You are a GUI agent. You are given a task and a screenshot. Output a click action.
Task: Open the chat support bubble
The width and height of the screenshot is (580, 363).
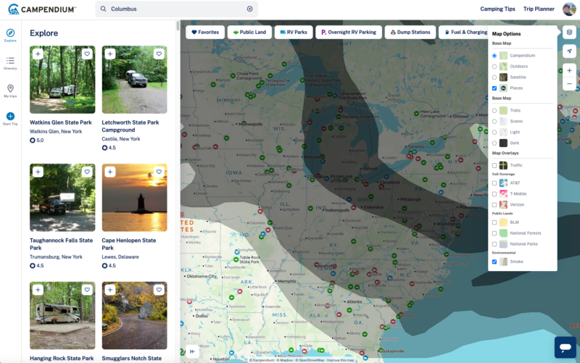point(565,347)
